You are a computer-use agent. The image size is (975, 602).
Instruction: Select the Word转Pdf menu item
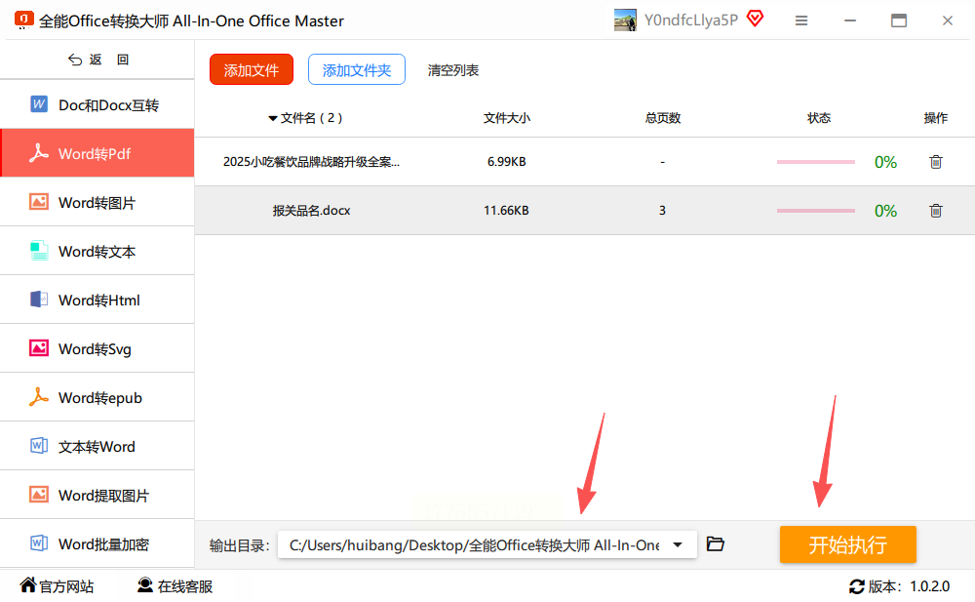coord(97,153)
